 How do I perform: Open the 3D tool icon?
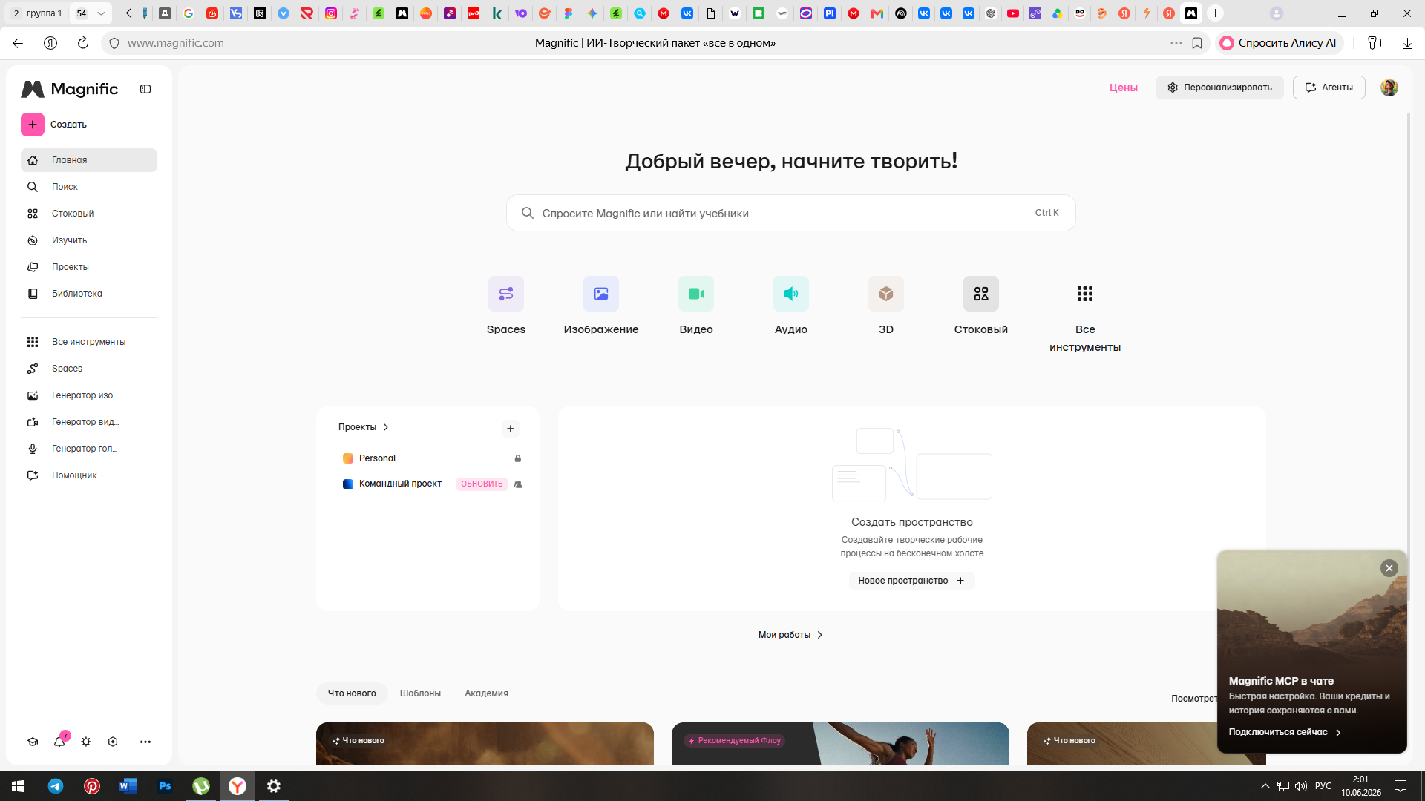click(886, 294)
